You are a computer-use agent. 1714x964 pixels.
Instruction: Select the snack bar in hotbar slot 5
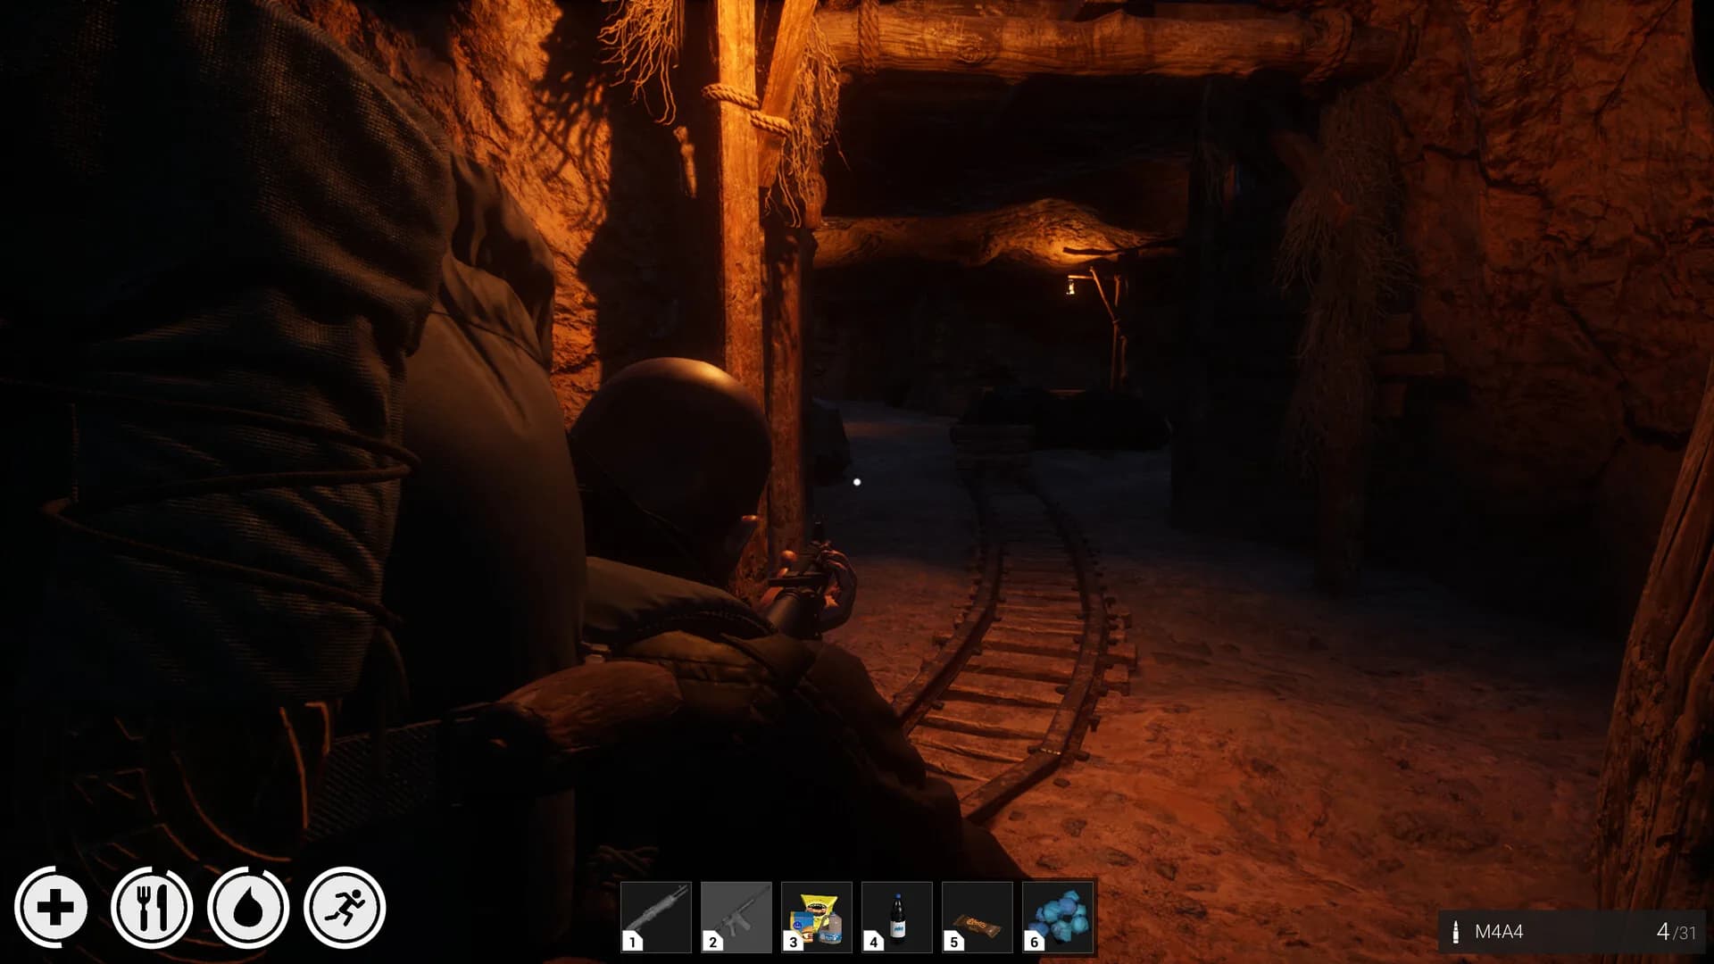click(978, 917)
